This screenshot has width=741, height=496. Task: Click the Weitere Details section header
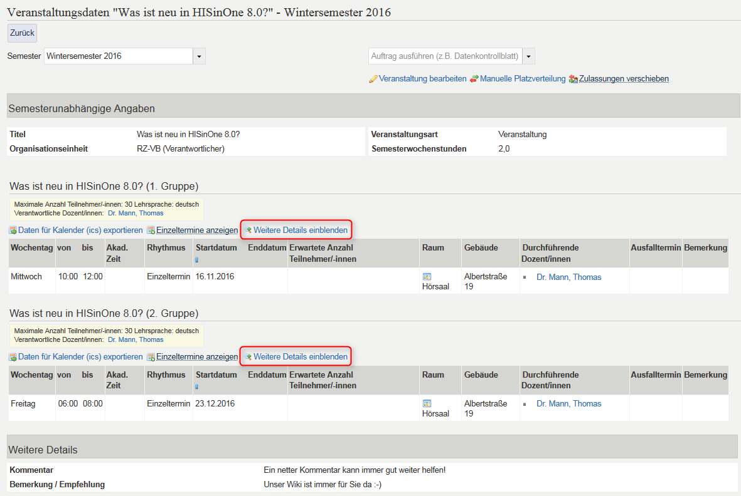tap(373, 447)
